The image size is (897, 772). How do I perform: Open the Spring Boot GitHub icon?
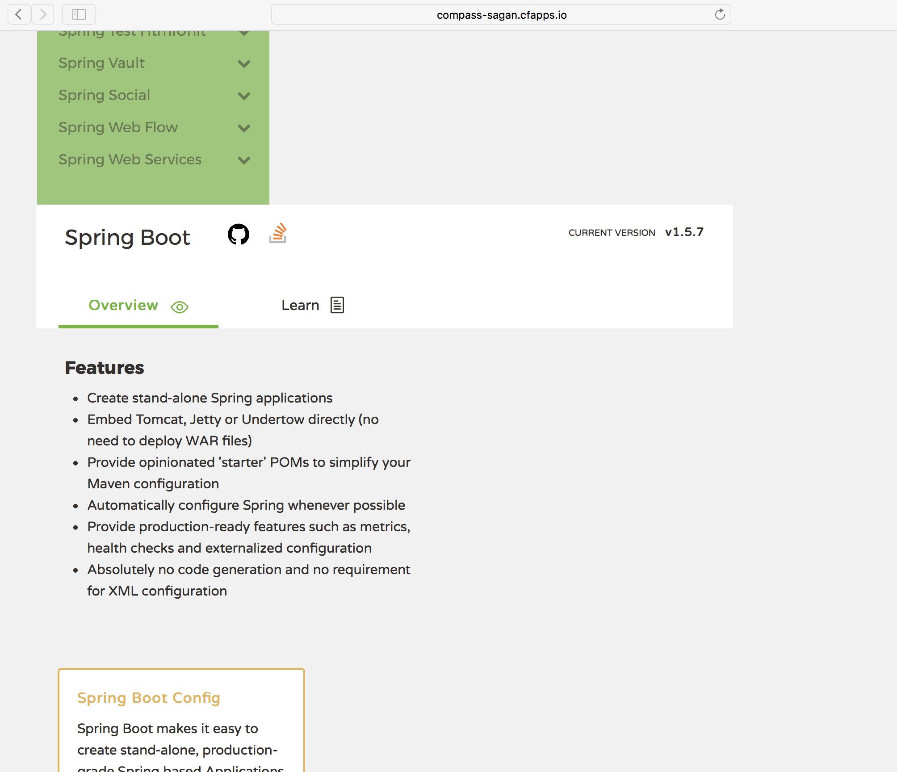coord(238,234)
